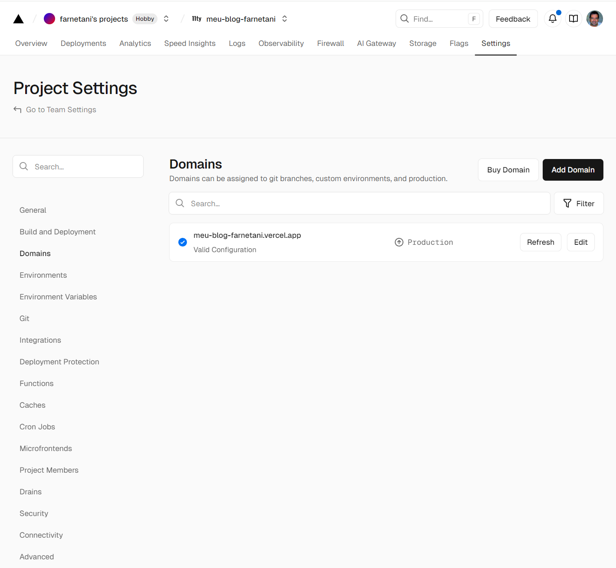616x568 pixels.
Task: Switch to the Deployments tab
Action: click(83, 43)
